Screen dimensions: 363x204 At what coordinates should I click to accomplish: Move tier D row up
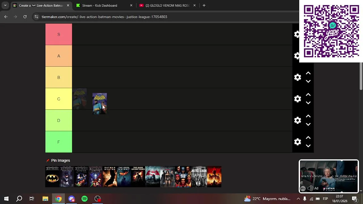point(308,116)
